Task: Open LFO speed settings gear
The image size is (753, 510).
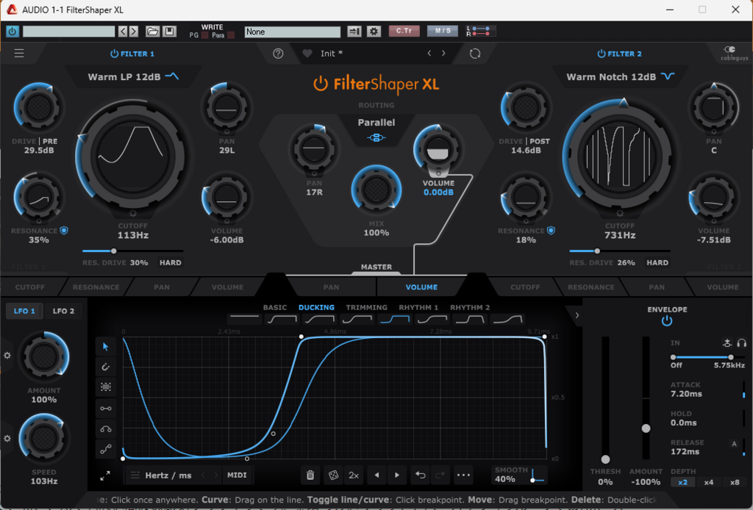Action: pos(7,438)
